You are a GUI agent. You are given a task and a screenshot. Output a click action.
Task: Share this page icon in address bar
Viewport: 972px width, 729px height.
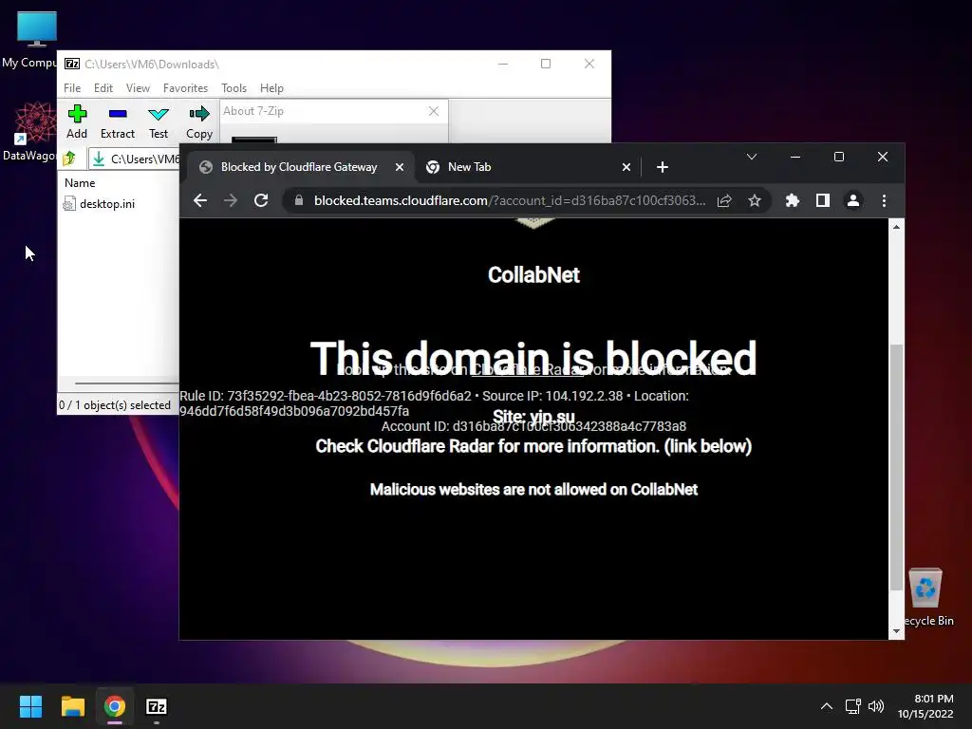point(724,200)
